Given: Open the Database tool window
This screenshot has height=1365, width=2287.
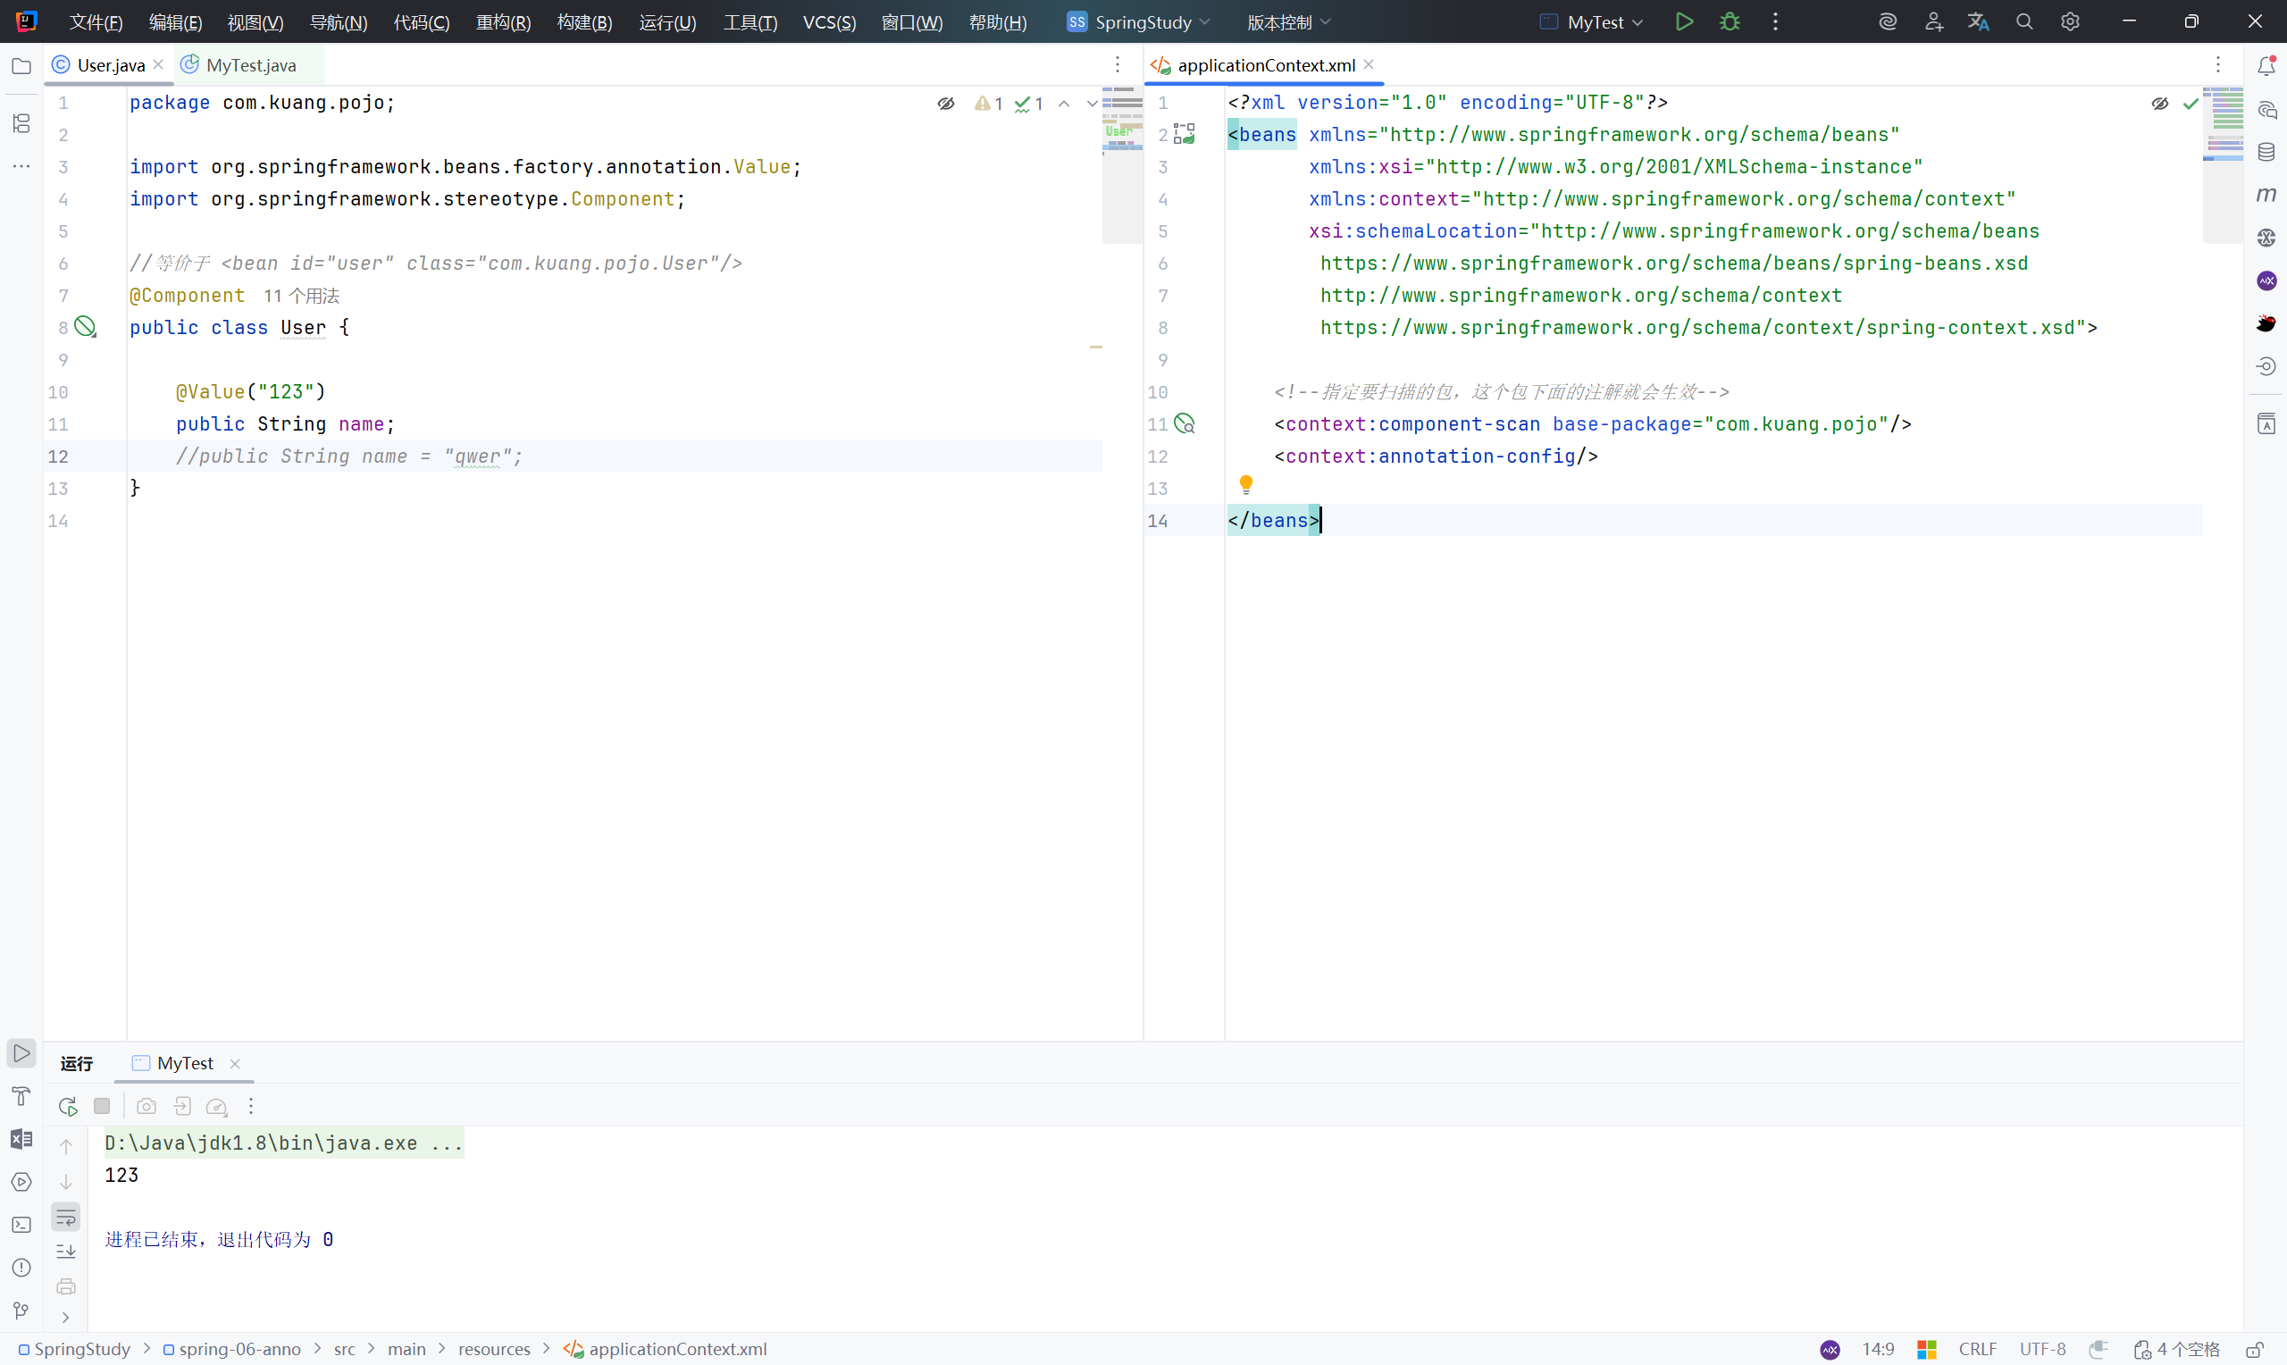Looking at the screenshot, I should coord(2266,153).
